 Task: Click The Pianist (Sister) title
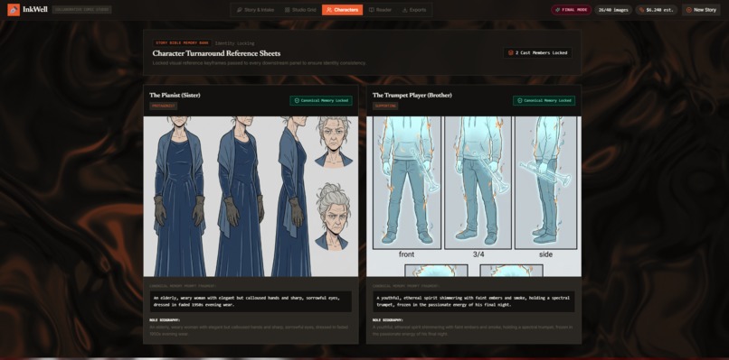tap(175, 95)
